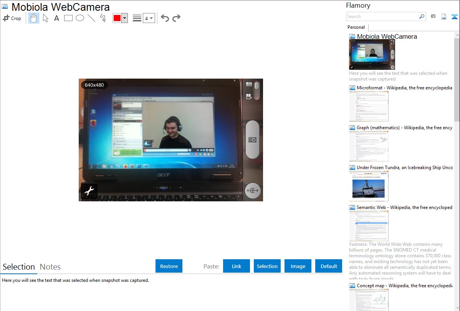Select the rectangle shape tool
Image resolution: width=460 pixels, height=311 pixels.
coord(68,18)
